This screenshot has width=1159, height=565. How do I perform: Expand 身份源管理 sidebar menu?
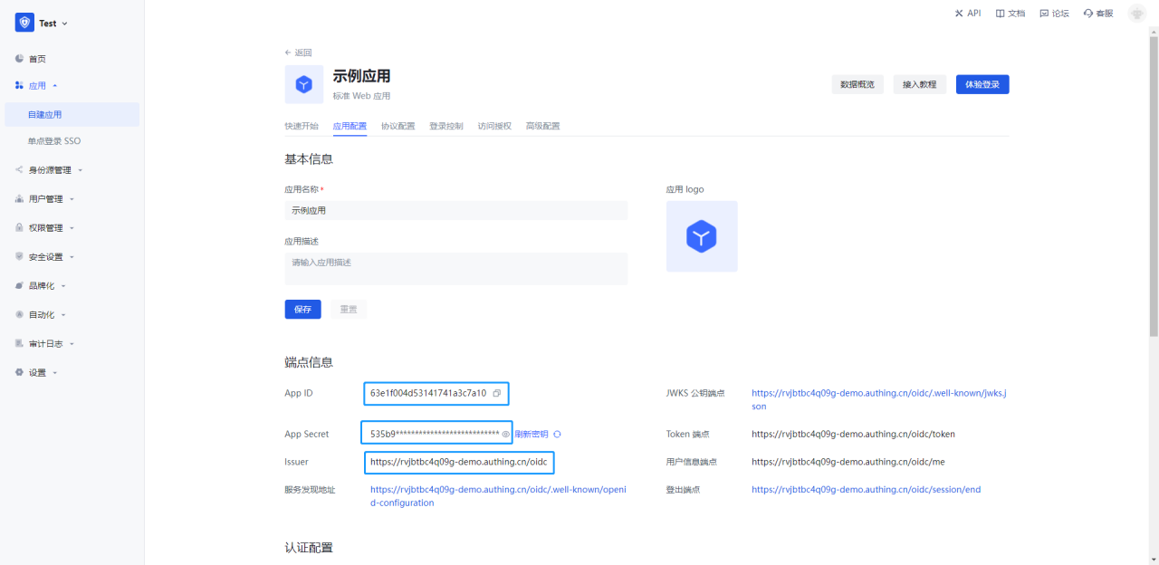50,169
